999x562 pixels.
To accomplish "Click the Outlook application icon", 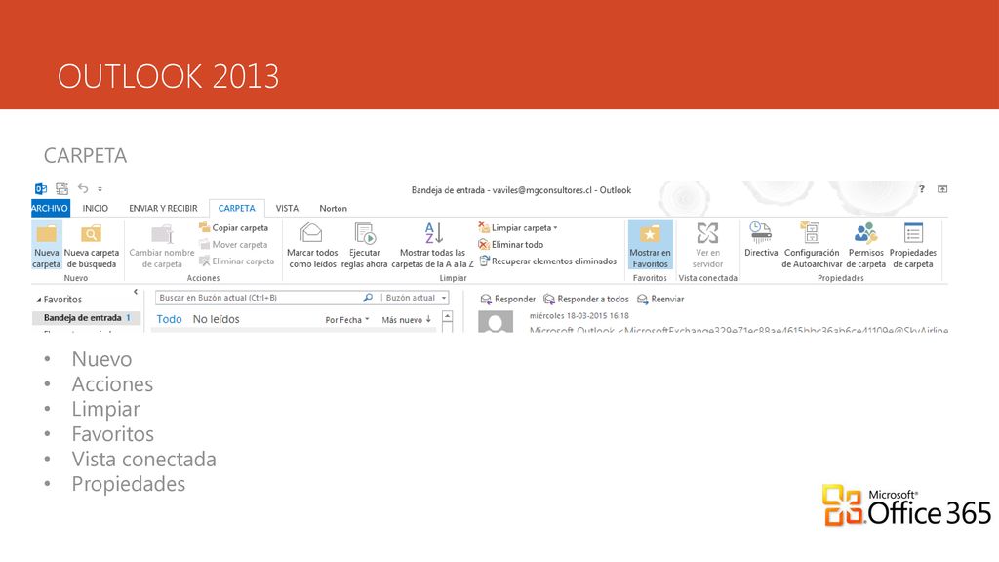I will 41,188.
